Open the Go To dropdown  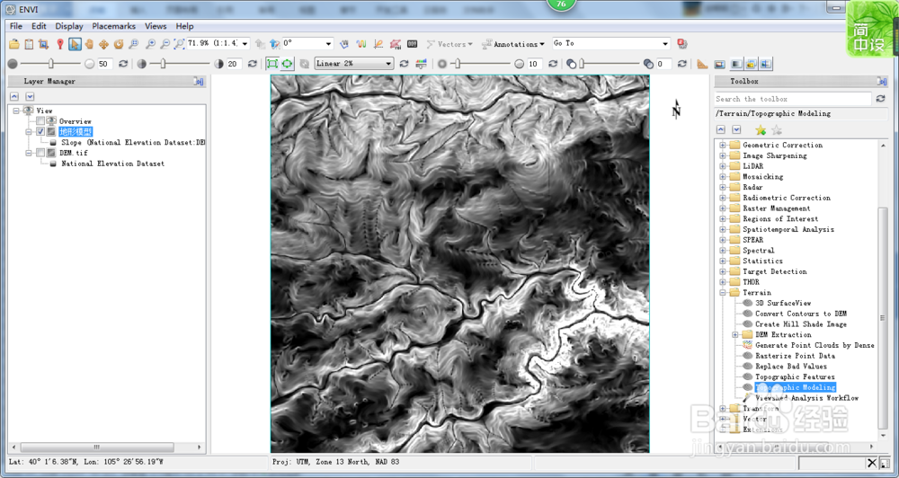point(665,43)
